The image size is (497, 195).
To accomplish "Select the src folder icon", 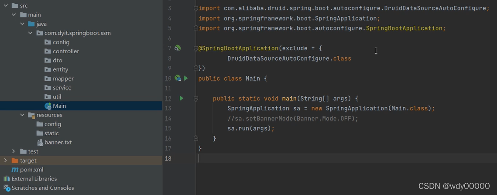I will (x=15, y=6).
